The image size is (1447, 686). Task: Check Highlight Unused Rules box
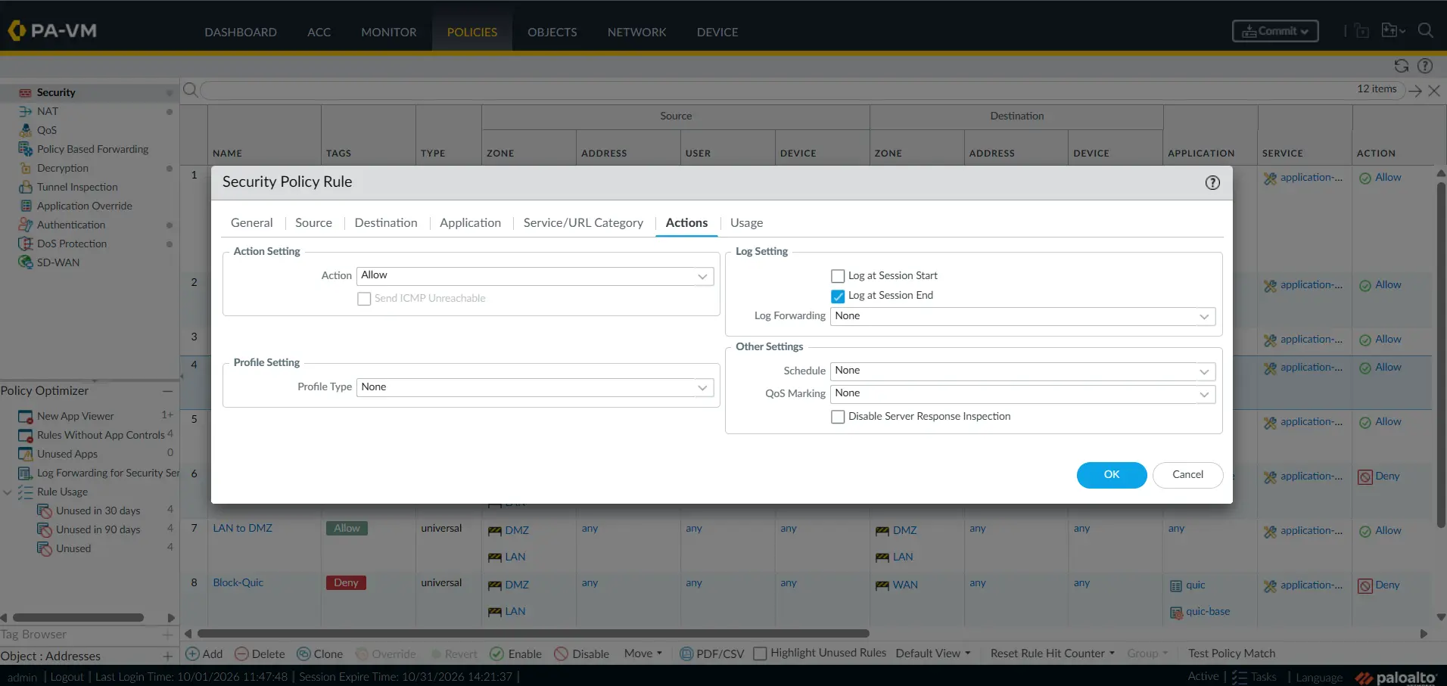tap(761, 653)
